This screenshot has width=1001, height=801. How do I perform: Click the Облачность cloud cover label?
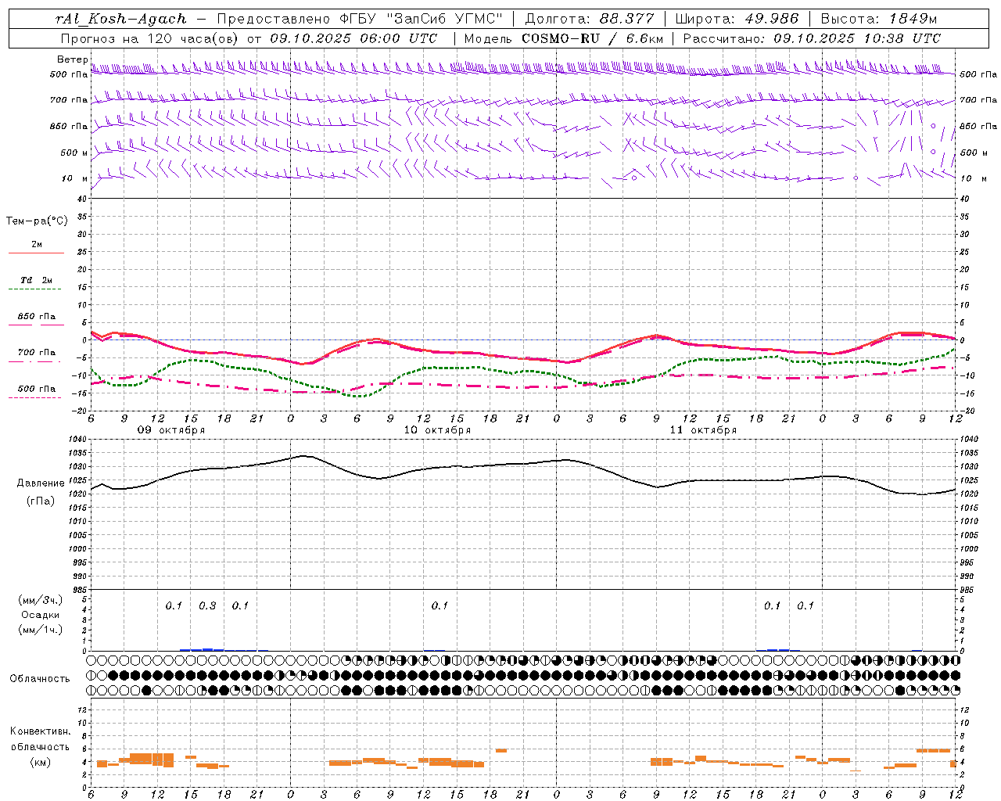(x=40, y=679)
